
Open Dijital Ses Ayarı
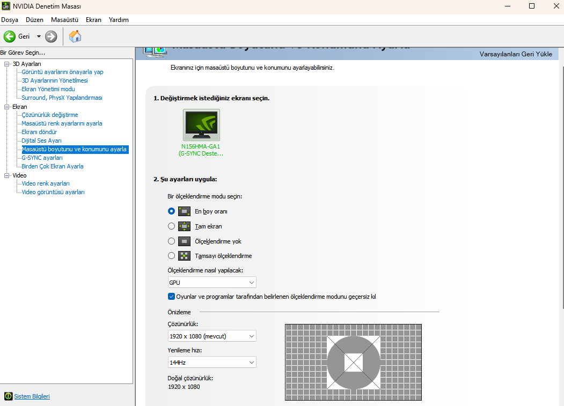(x=41, y=141)
